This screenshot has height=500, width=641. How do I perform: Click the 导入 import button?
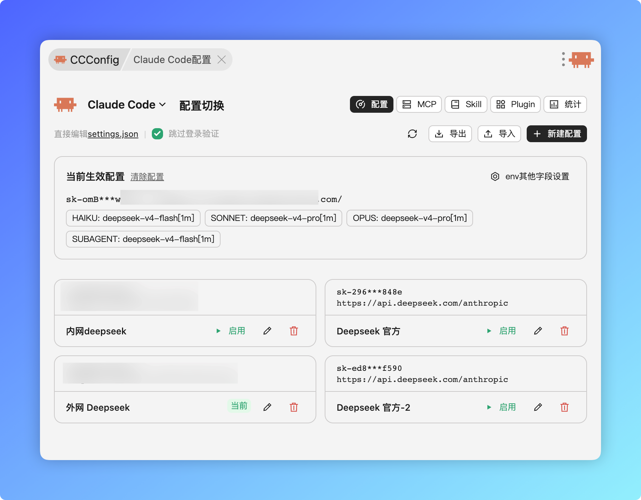click(x=499, y=134)
